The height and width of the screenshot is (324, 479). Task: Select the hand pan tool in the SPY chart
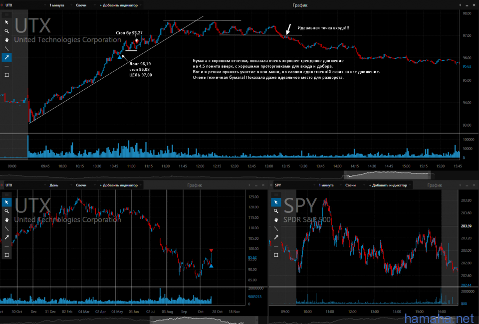click(x=276, y=220)
